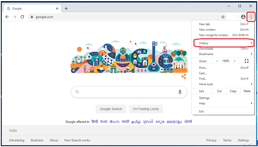Open Downloads from the menu
Image resolution: width=258 pixels, height=147 pixels.
click(223, 49)
